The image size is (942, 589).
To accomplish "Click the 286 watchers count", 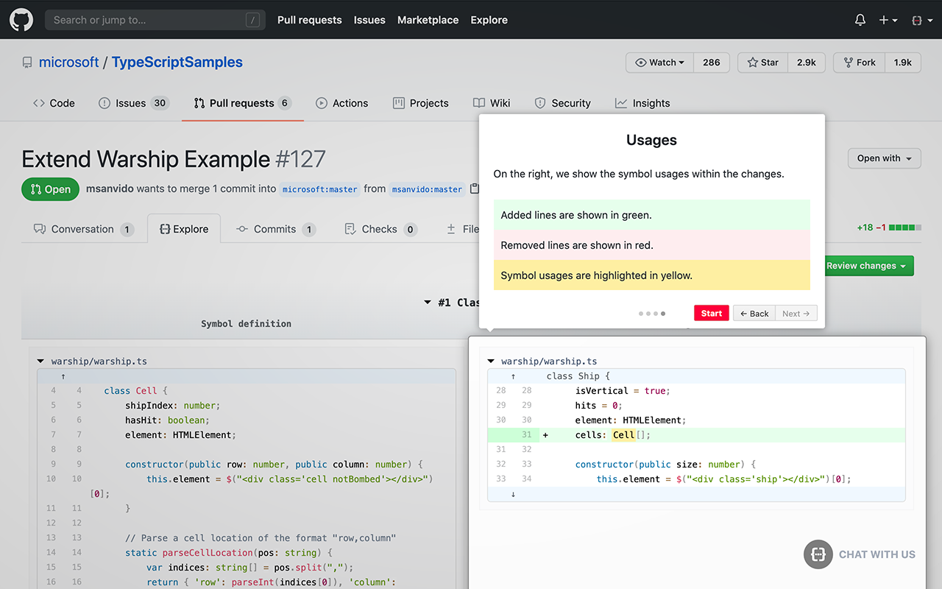I will 711,63.
